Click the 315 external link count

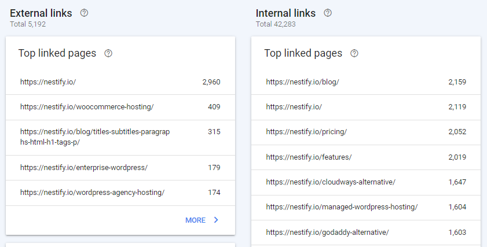coord(214,131)
